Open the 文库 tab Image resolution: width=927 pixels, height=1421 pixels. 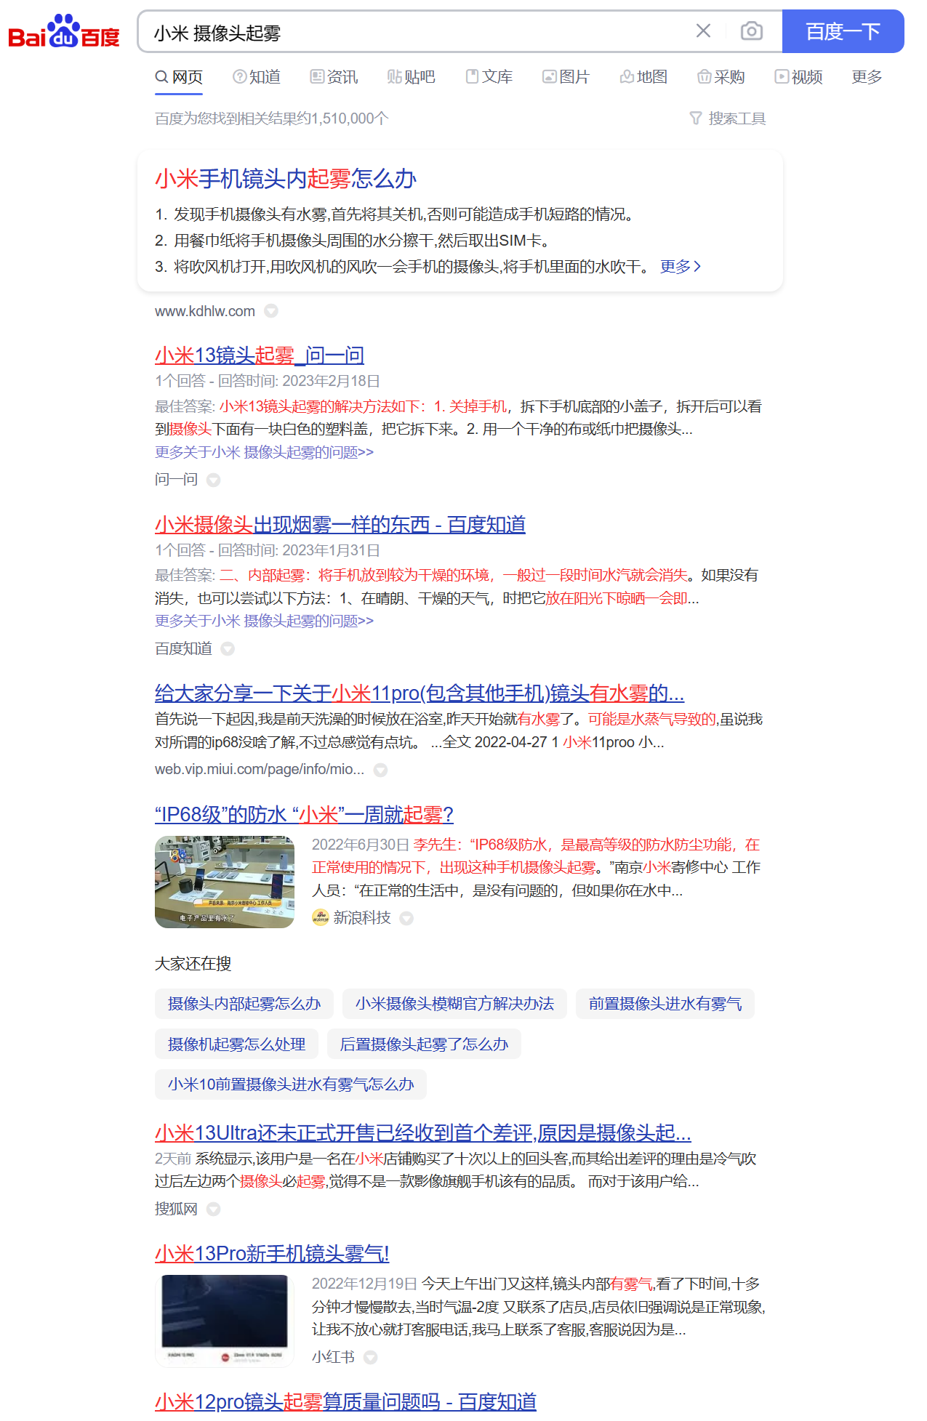[489, 77]
